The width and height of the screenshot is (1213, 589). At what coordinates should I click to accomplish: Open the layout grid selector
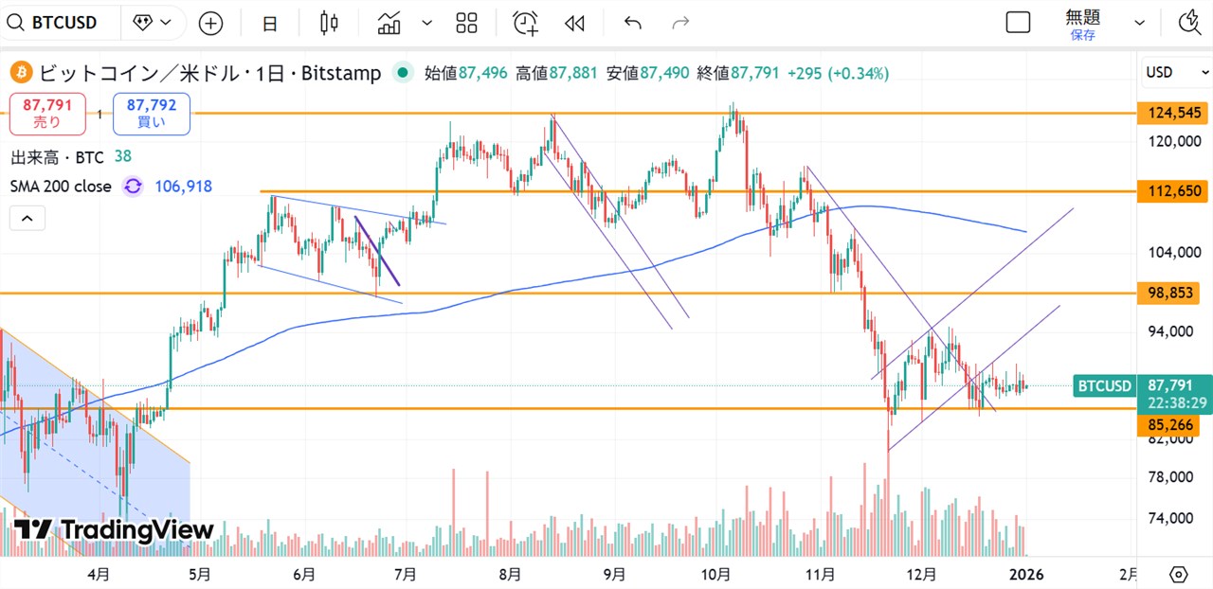[466, 24]
